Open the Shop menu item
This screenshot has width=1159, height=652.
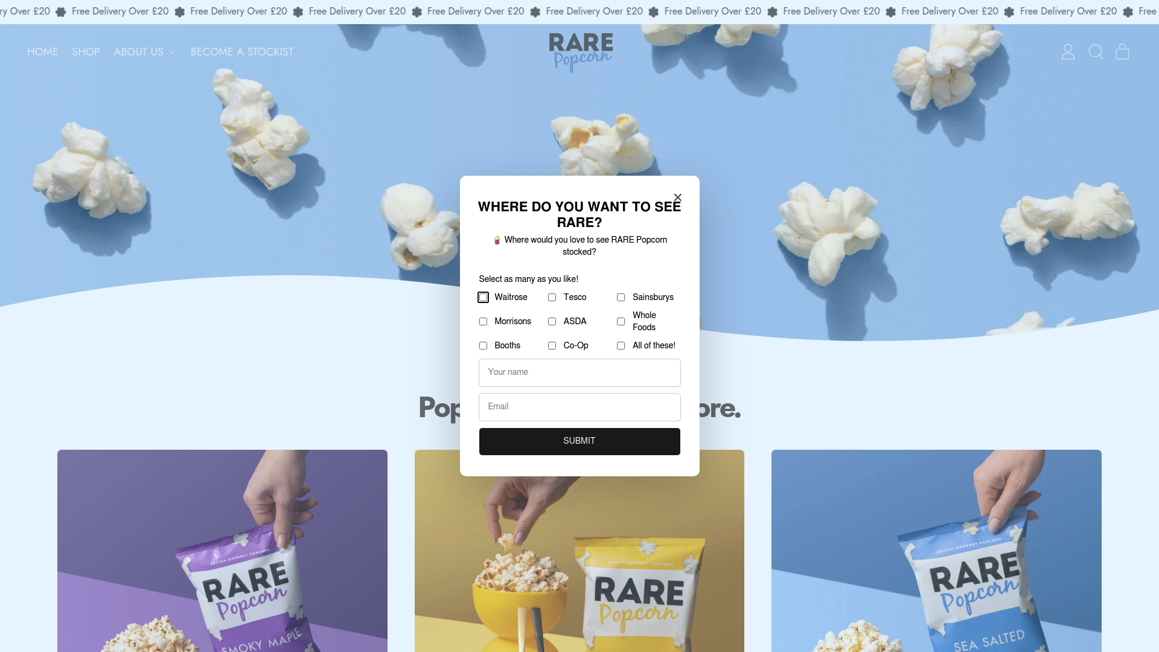click(86, 52)
